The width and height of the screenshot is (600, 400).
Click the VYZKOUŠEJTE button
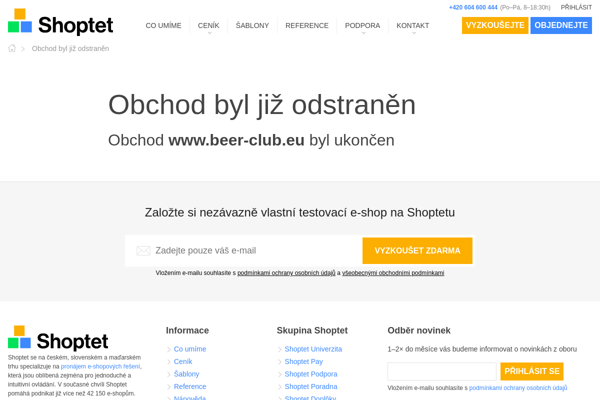pyautogui.click(x=495, y=25)
